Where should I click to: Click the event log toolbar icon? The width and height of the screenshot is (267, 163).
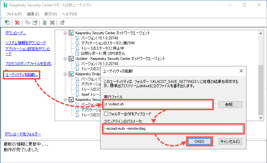point(62,22)
